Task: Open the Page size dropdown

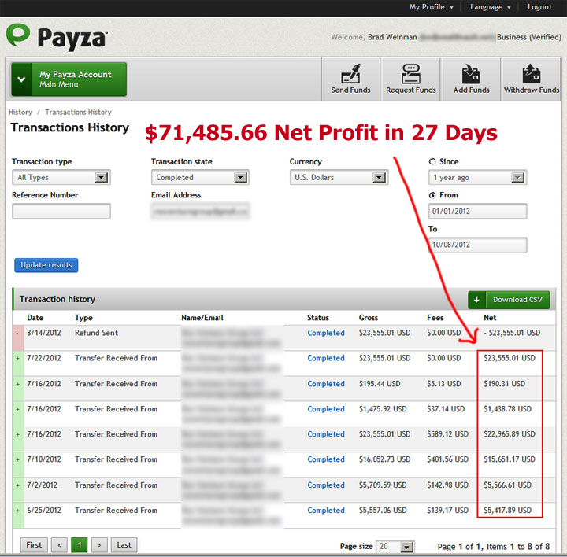Action: coord(395,547)
